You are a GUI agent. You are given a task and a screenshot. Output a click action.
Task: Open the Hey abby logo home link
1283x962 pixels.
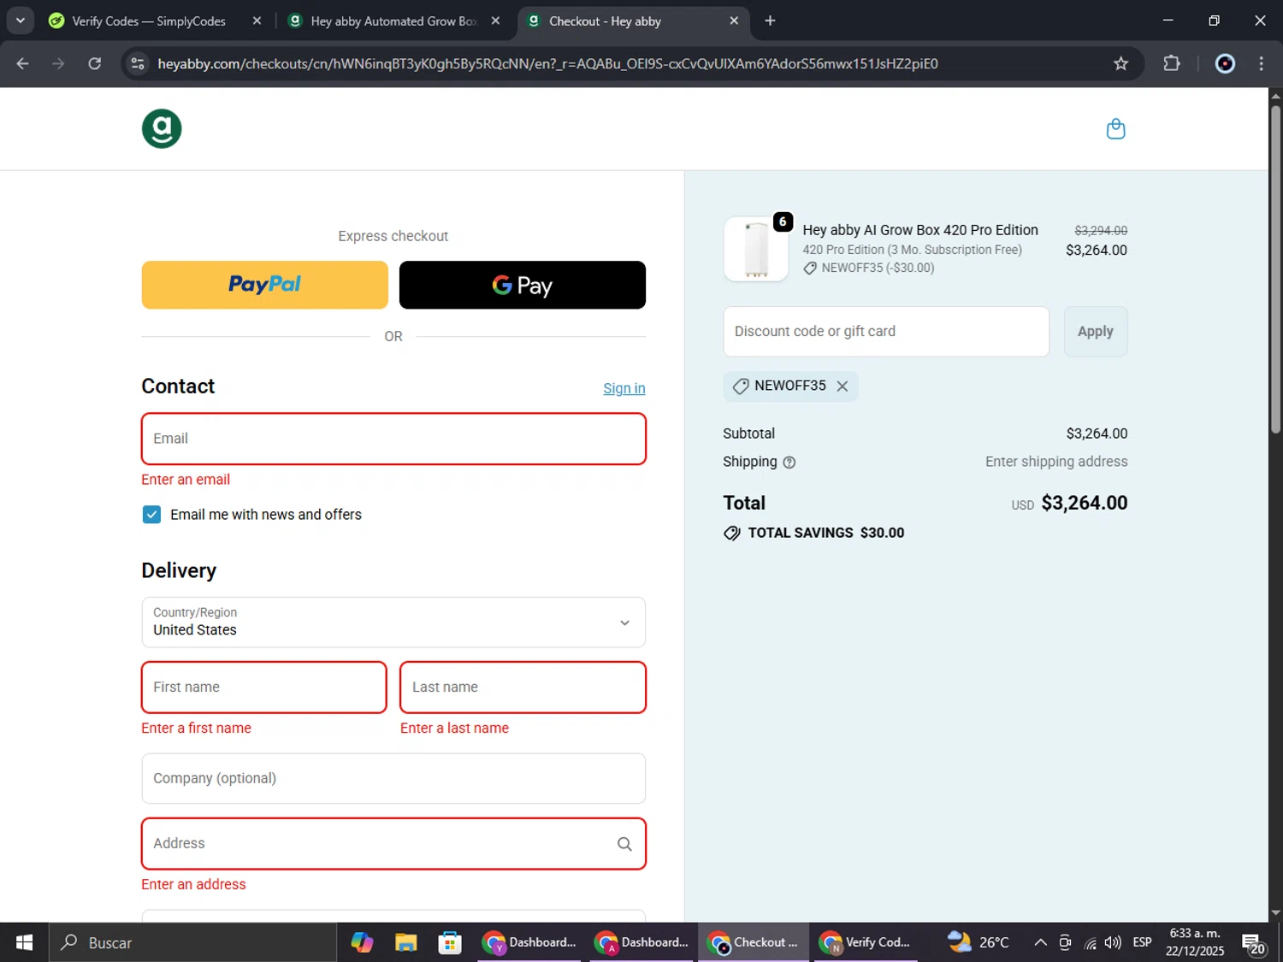pos(162,129)
